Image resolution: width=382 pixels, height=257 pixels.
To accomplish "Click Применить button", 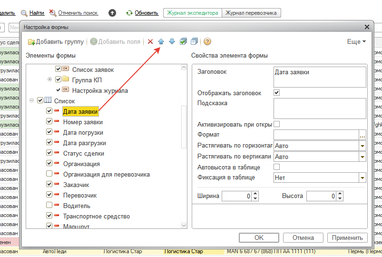I will coord(347,238).
